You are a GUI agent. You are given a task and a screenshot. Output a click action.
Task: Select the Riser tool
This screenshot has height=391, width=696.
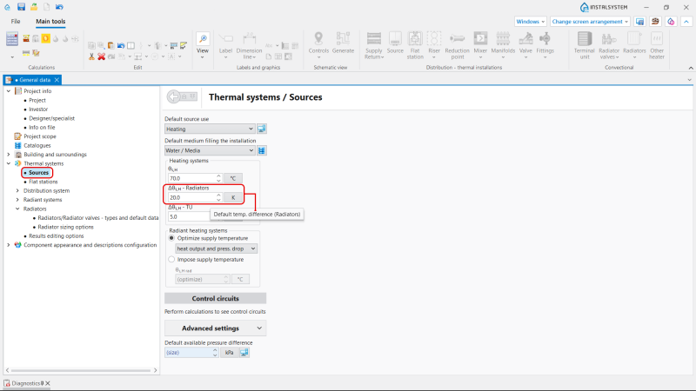[434, 45]
